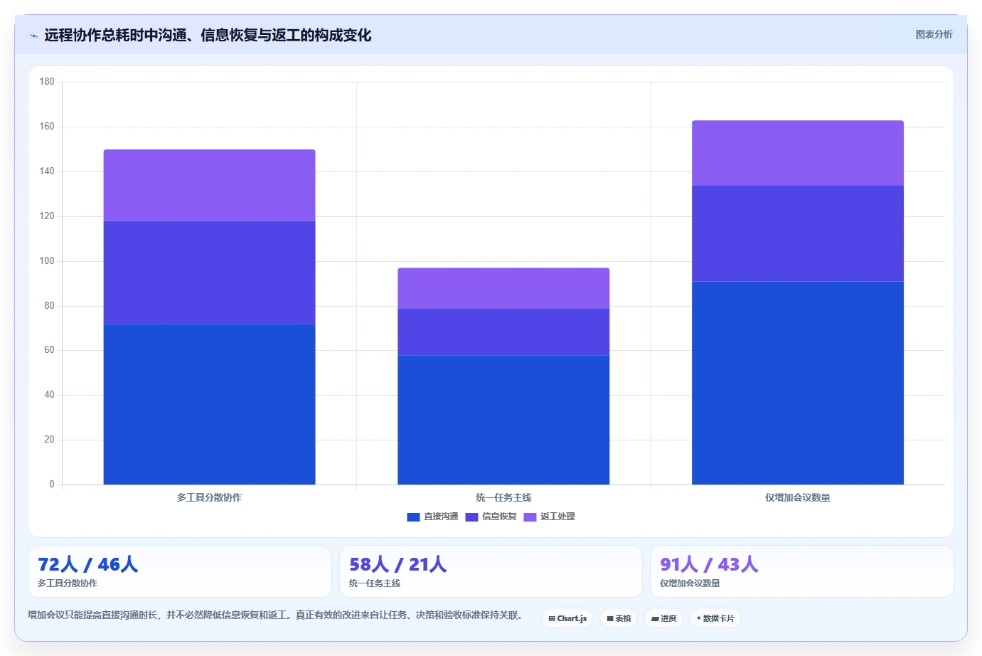Click the 信息恢复 segment of 统一任务主线 bar

tap(503, 332)
